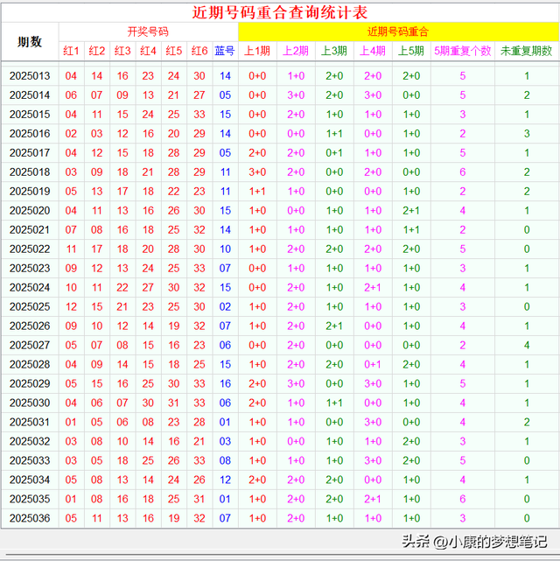Click the 上3期 column header

334,51
